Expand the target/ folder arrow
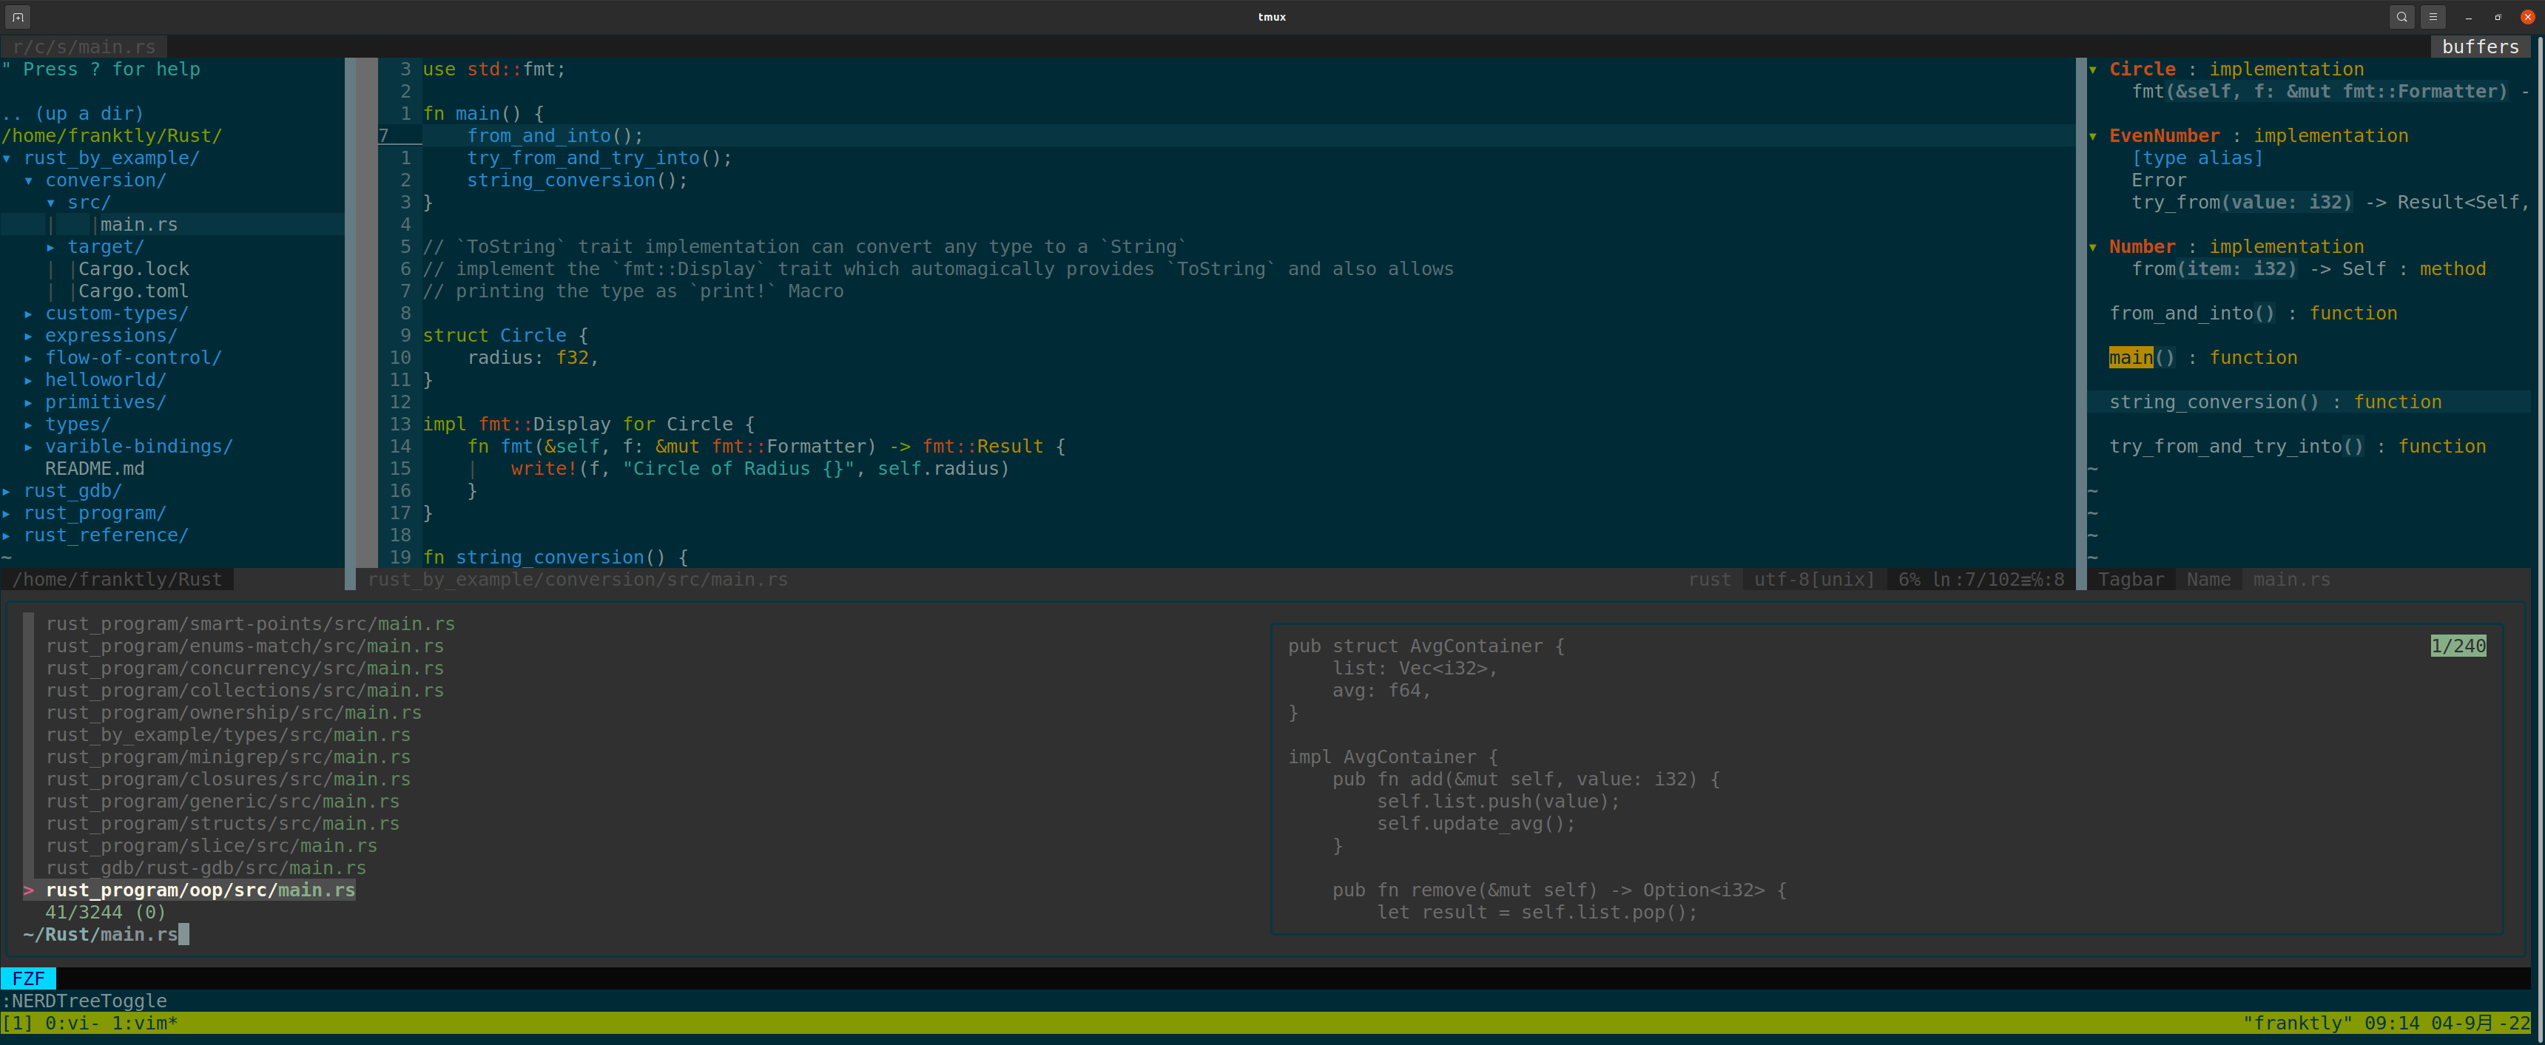The height and width of the screenshot is (1045, 2545). click(x=51, y=247)
